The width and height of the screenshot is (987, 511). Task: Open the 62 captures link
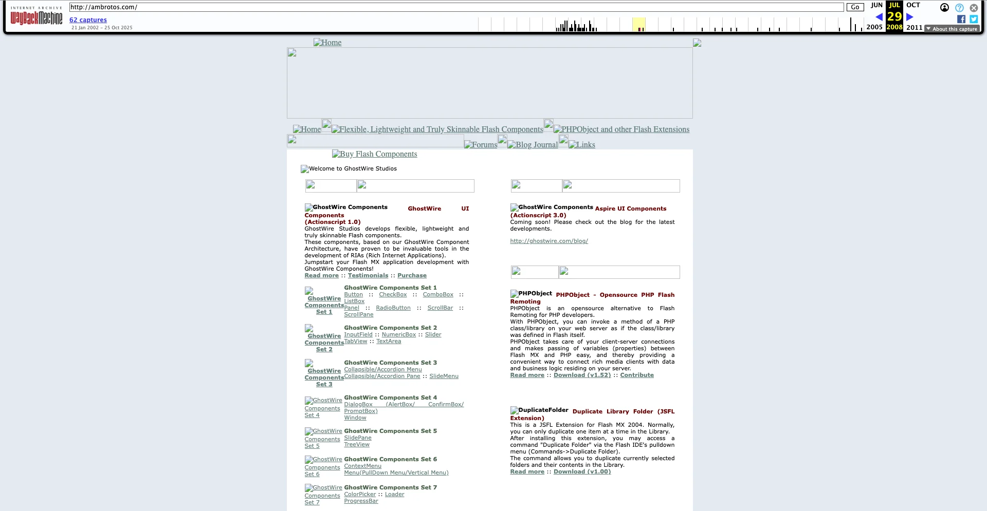coord(88,20)
